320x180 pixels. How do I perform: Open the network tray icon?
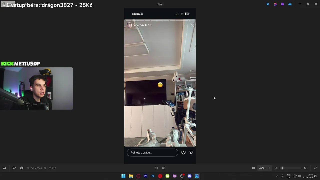pos(295,176)
